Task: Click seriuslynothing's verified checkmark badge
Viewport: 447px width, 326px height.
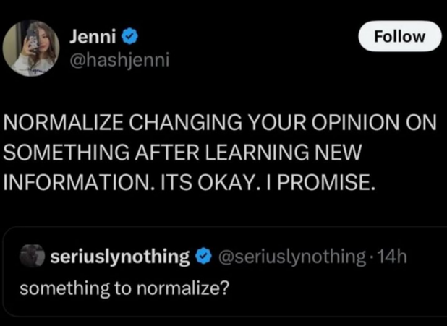Action: (203, 256)
